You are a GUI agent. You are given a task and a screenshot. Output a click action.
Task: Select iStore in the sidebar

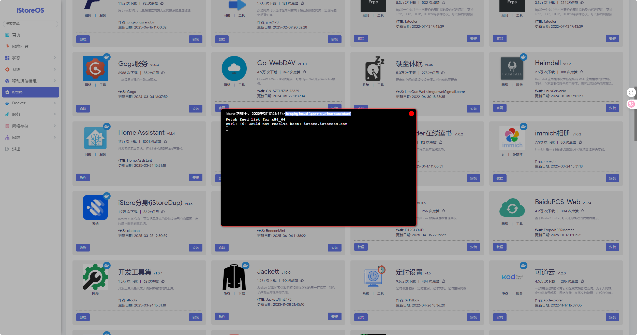click(31, 92)
